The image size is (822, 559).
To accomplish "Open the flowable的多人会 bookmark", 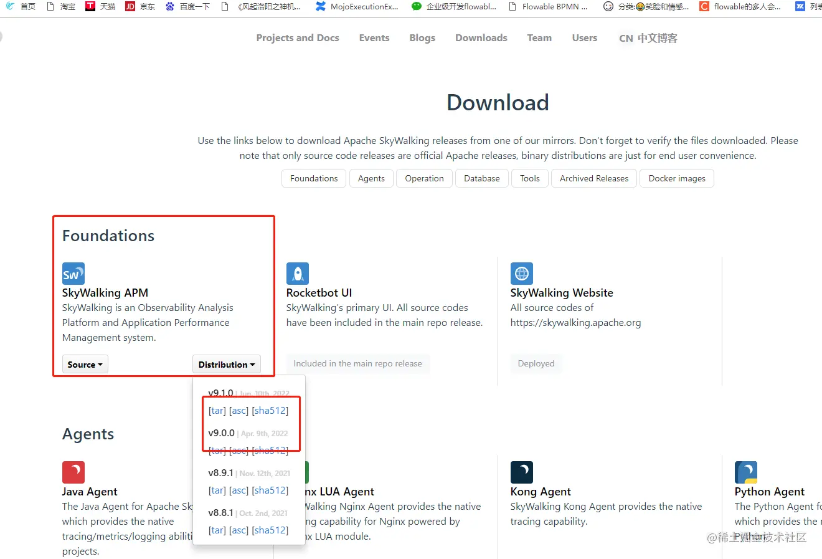I will coord(740,6).
